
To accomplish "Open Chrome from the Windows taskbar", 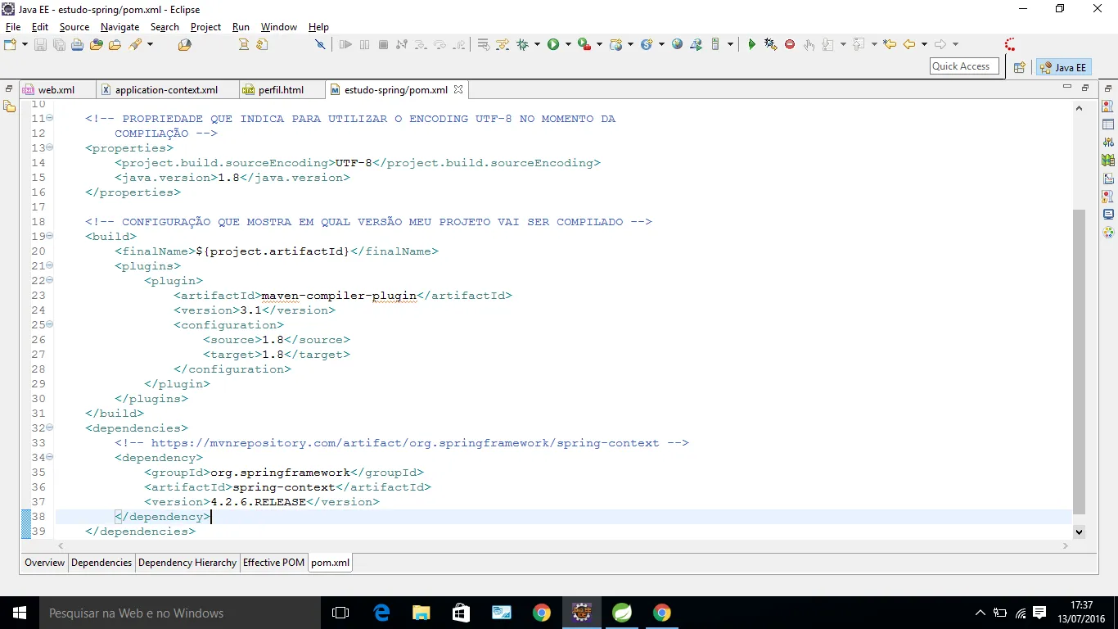I will point(541,613).
